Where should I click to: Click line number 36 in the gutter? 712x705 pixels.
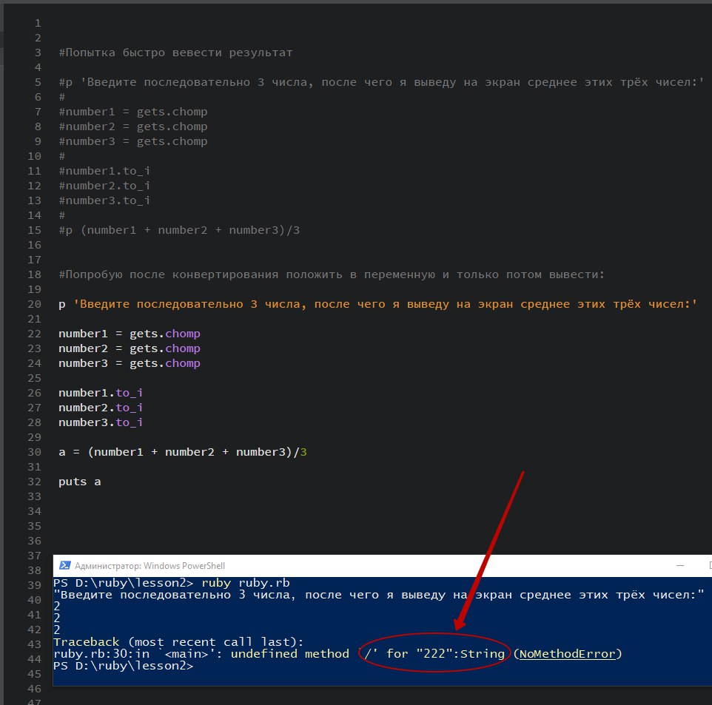coord(35,541)
